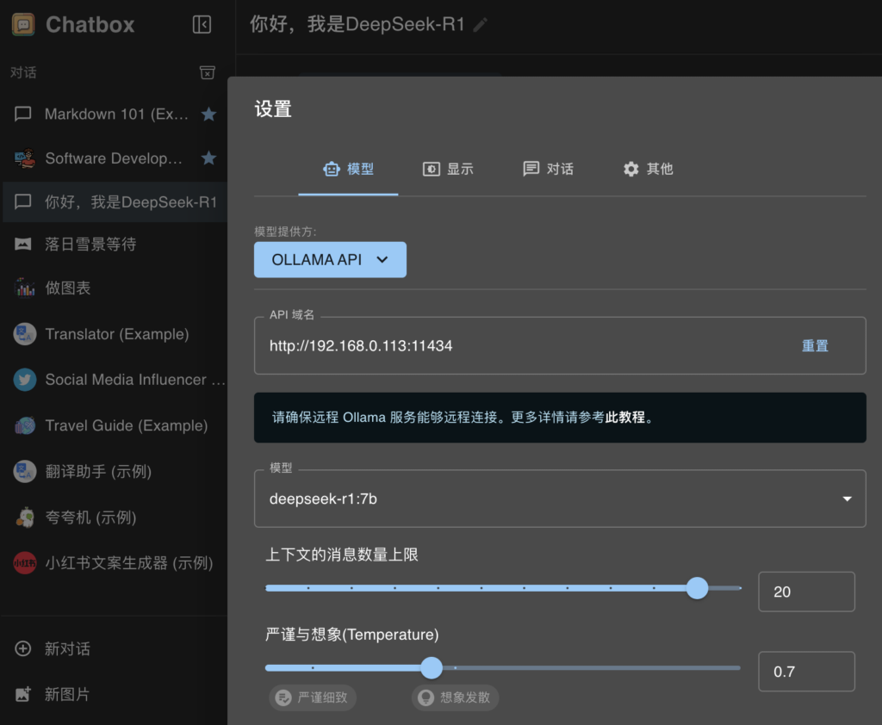The height and width of the screenshot is (725, 882).
Task: Open the 落日雪景等待 conversation
Action: [115, 244]
